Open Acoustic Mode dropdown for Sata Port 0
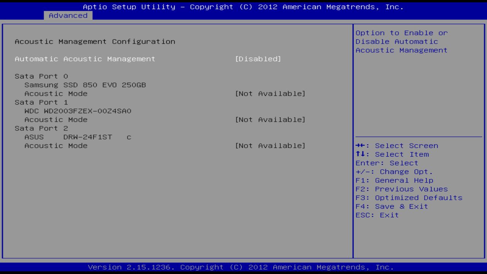 coord(271,93)
